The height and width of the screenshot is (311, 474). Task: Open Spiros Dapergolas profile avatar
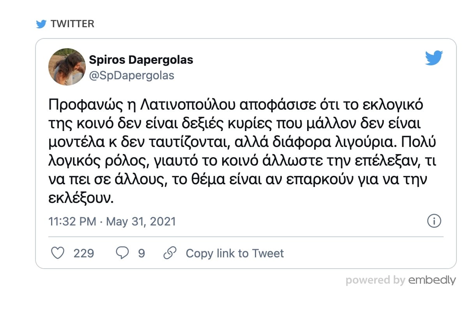pyautogui.click(x=67, y=67)
